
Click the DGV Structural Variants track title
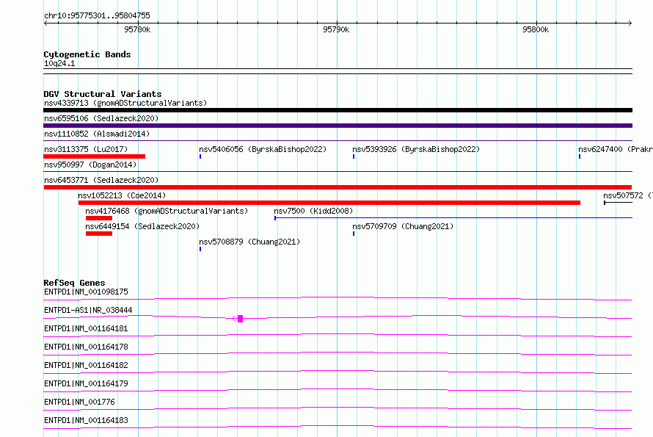tap(103, 94)
